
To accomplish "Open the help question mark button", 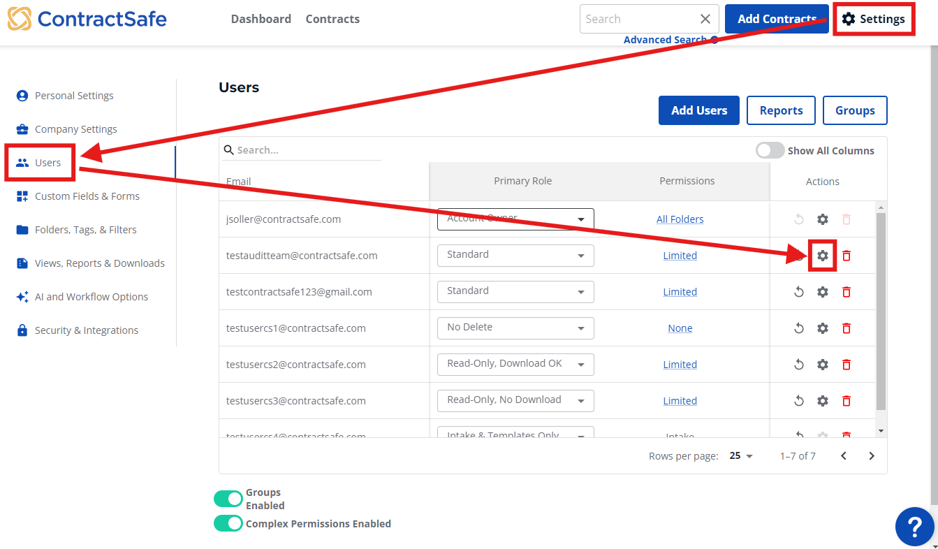I will pos(915,527).
